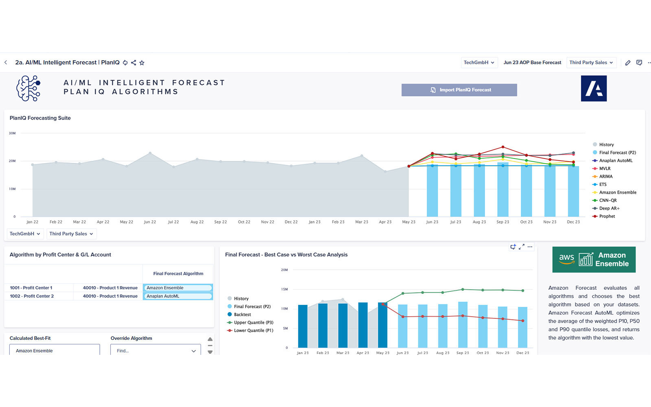The image size is (651, 407).
Task: Click the Calculated Best-Fit field
Action: click(x=55, y=350)
